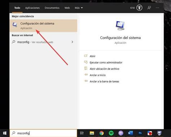Switch to the Documentos tab

coord(52,8)
